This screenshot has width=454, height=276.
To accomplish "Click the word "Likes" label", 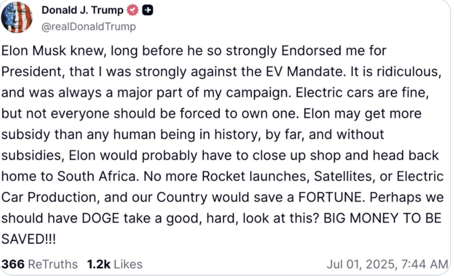I will (x=128, y=264).
